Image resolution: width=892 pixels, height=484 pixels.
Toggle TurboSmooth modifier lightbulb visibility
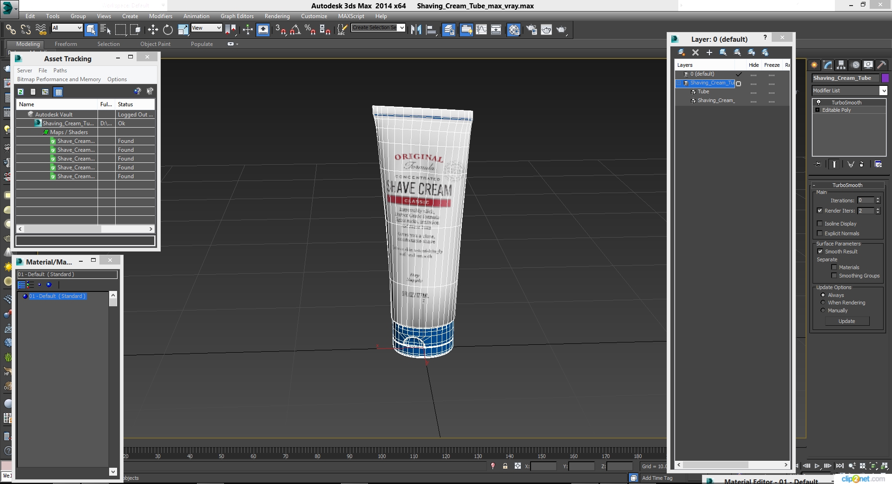point(819,102)
